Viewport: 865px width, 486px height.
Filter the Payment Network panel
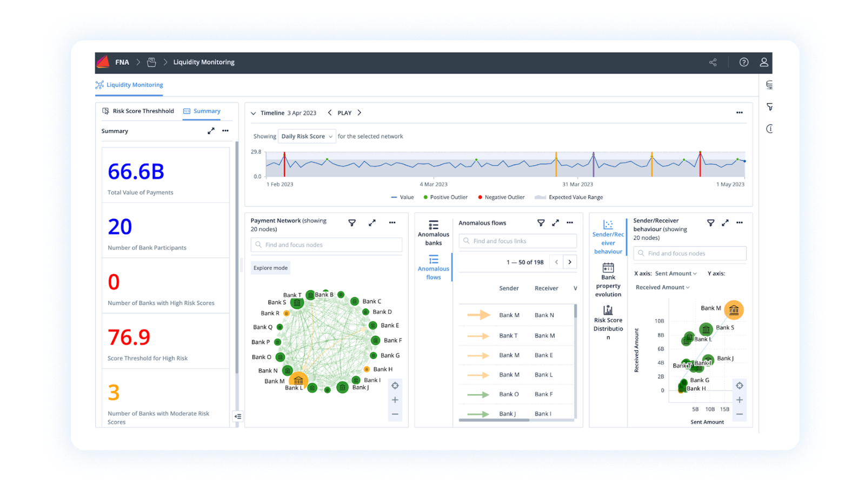click(x=352, y=222)
